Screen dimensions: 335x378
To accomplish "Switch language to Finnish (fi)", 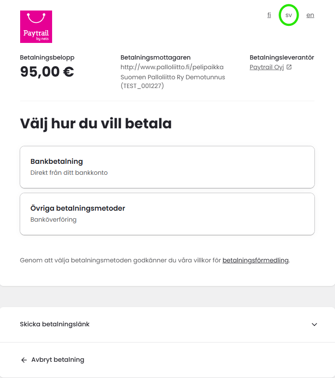I will [269, 15].
